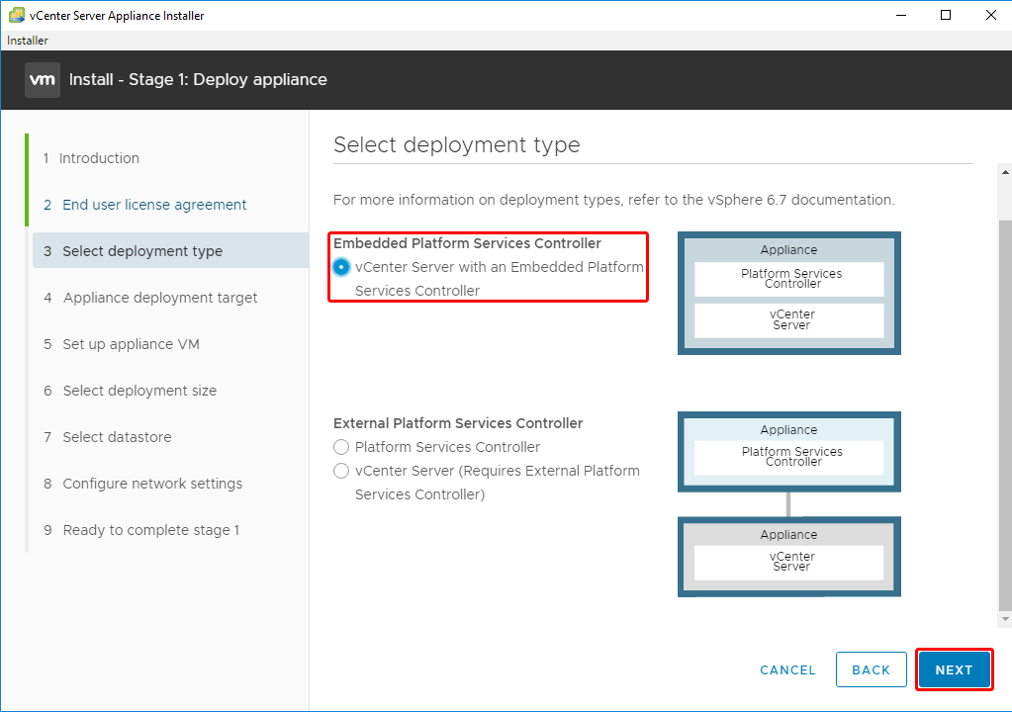The image size is (1012, 712).
Task: Click the vertical scrollbar down arrow
Action: coord(1005,618)
